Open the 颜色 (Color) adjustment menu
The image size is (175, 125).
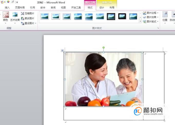[6, 17]
